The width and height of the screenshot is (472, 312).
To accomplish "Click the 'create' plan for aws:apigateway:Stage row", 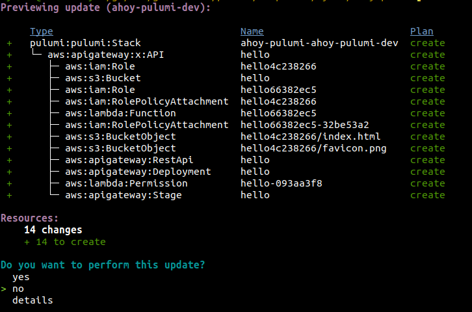I will [x=427, y=195].
